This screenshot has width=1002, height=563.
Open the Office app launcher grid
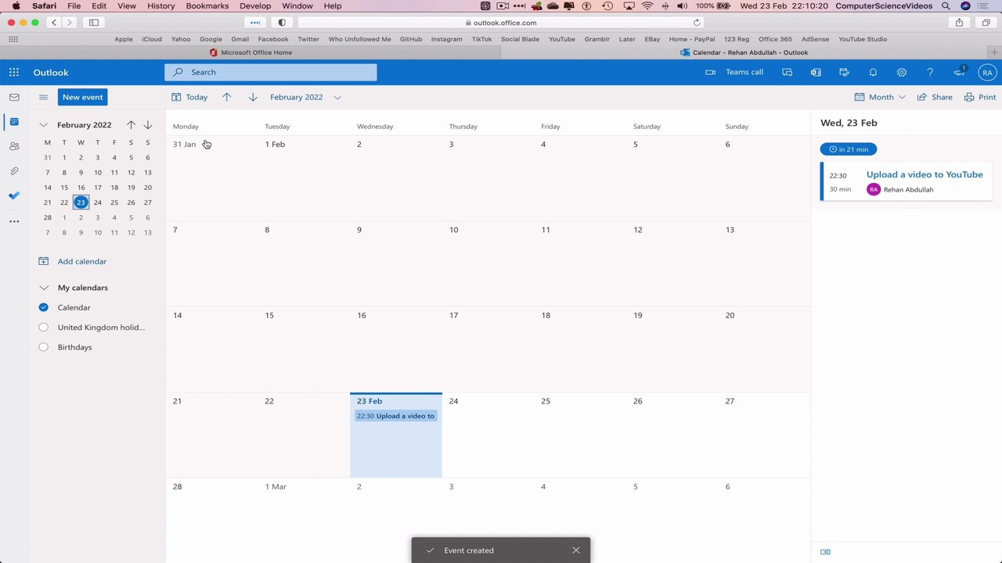click(x=14, y=72)
